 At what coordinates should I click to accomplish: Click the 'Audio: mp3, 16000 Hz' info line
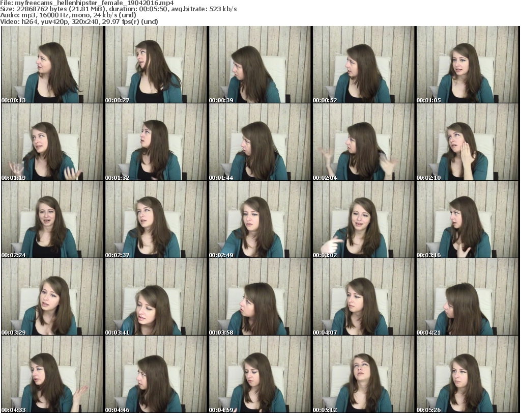pos(68,15)
